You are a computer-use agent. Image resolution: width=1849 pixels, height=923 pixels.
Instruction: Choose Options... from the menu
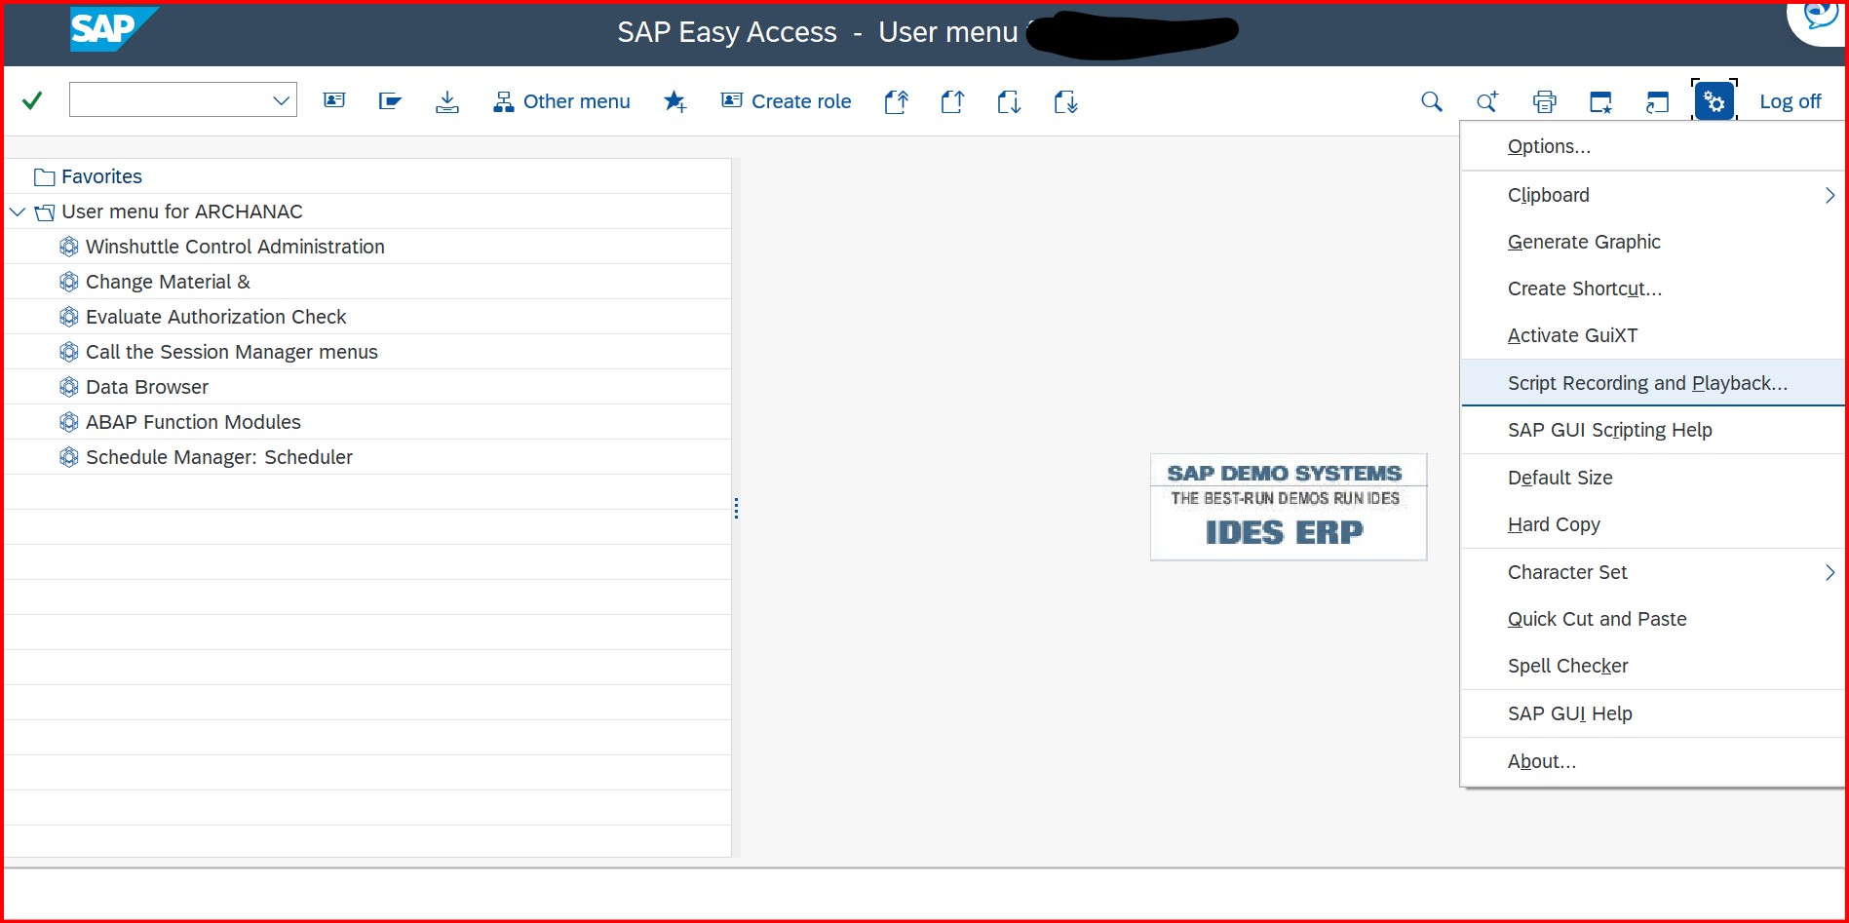click(1653, 146)
